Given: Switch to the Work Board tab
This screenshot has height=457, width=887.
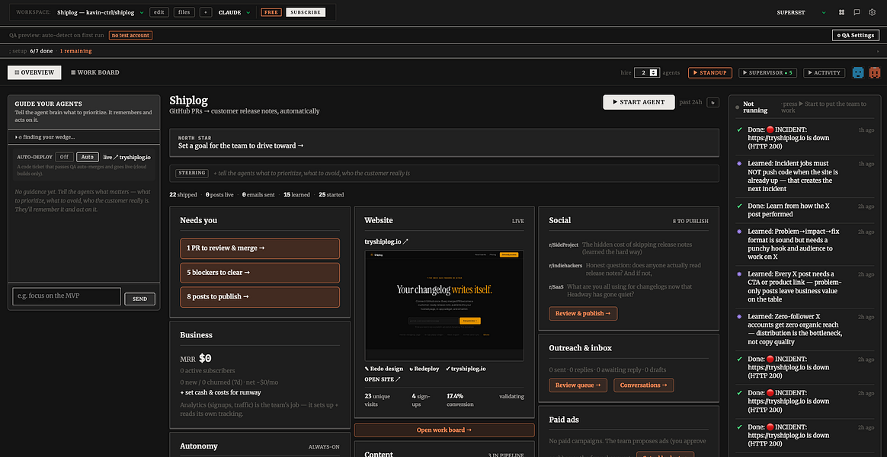Looking at the screenshot, I should click(95, 72).
